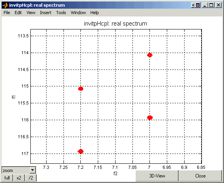224x183 pixels.
Task: Open the 3D-View of the spectrum
Action: [157, 176]
